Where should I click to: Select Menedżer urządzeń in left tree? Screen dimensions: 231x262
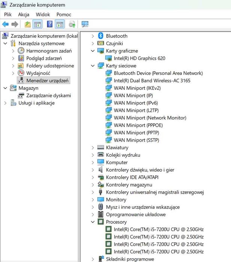pyautogui.click(x=47, y=81)
